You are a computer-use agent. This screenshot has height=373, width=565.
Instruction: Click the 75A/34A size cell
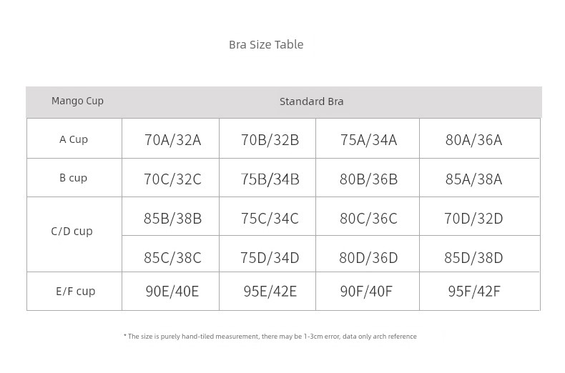368,140
